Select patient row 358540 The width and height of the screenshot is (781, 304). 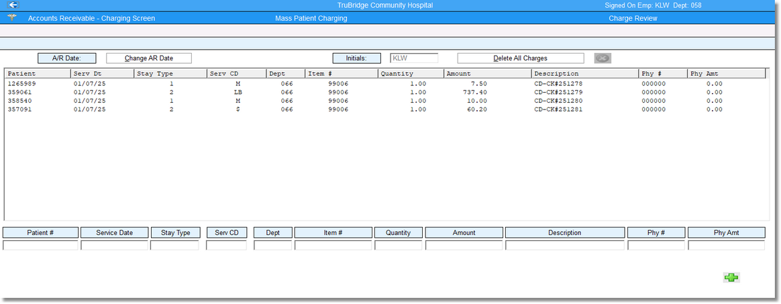[x=385, y=101]
